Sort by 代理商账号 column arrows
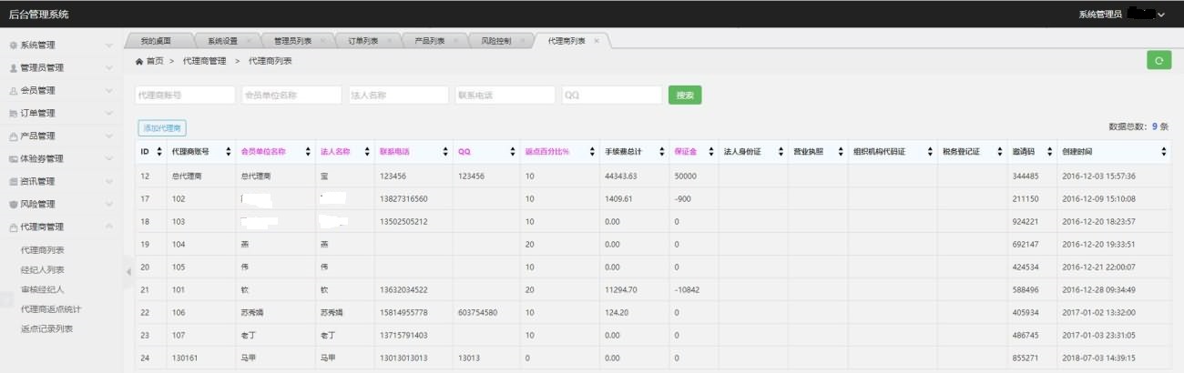The width and height of the screenshot is (1184, 373). tap(228, 151)
